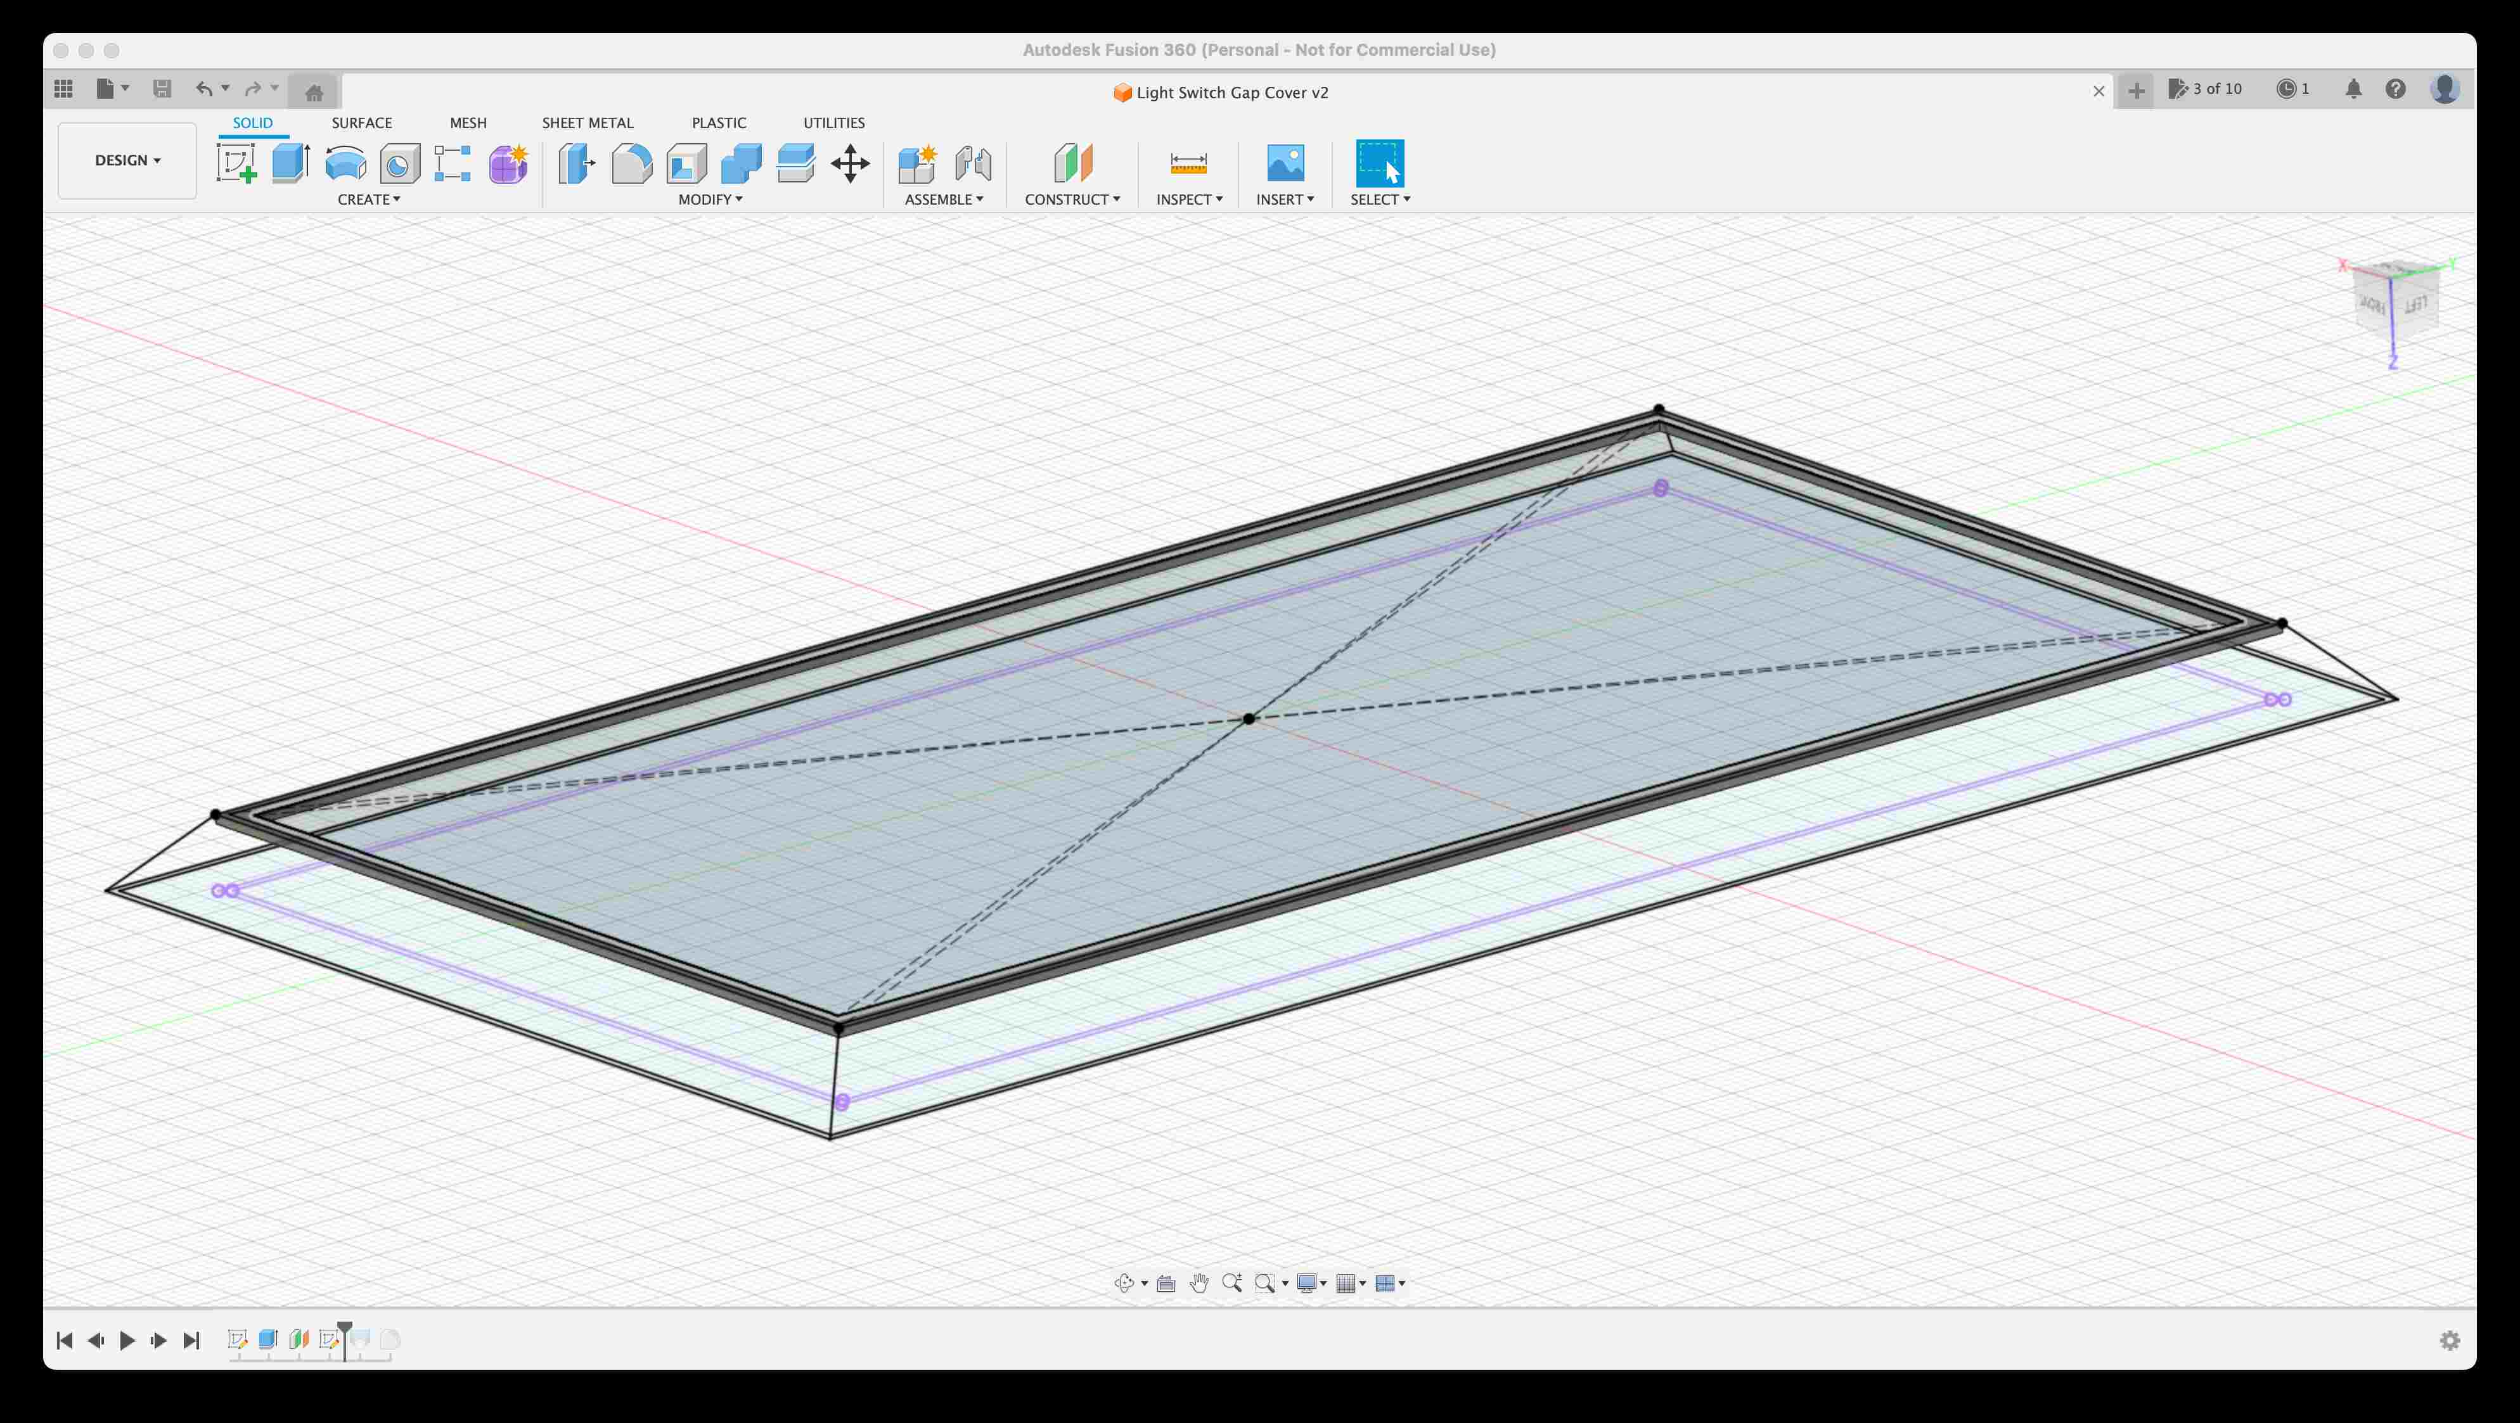The width and height of the screenshot is (2520, 1423).
Task: Click the Construct offset plane icon
Action: point(1071,163)
